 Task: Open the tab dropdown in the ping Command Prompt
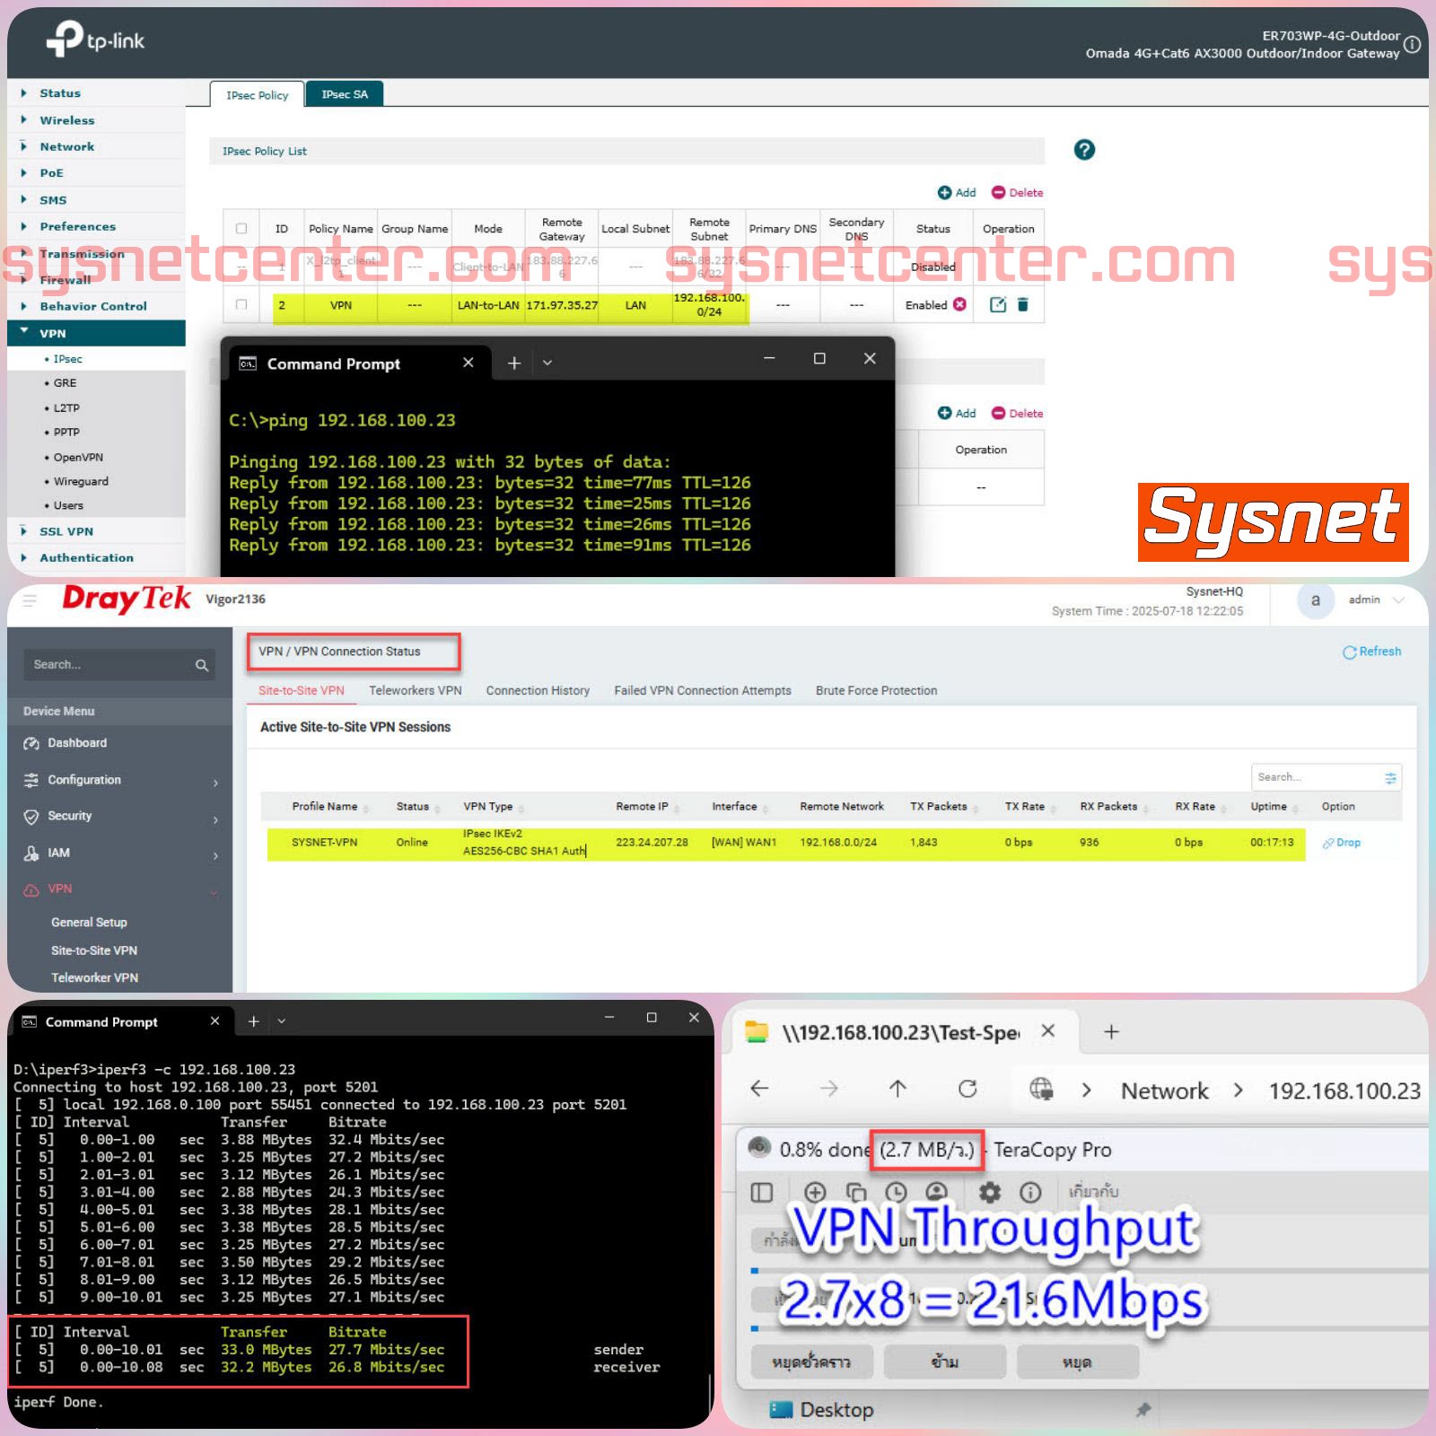(547, 363)
